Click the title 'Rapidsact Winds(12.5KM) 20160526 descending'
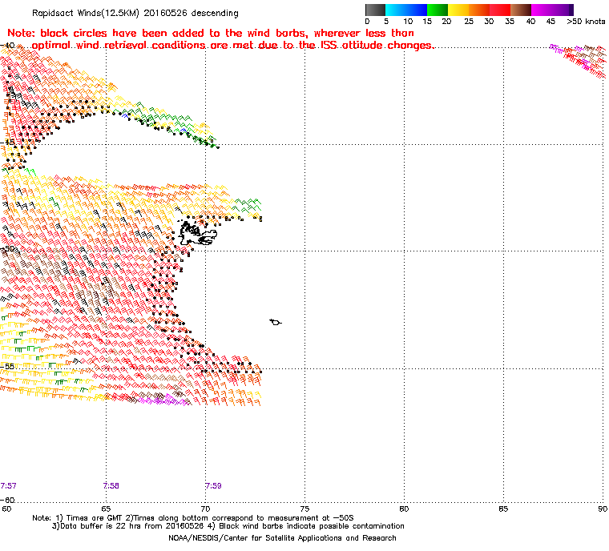The height and width of the screenshot is (551, 609). pos(135,13)
